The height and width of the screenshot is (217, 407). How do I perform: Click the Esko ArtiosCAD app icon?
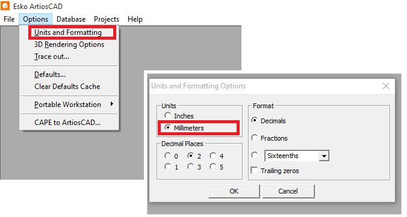[x=5, y=5]
